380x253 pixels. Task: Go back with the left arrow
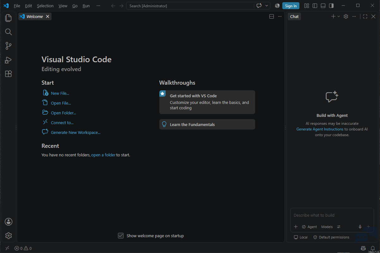tap(113, 6)
